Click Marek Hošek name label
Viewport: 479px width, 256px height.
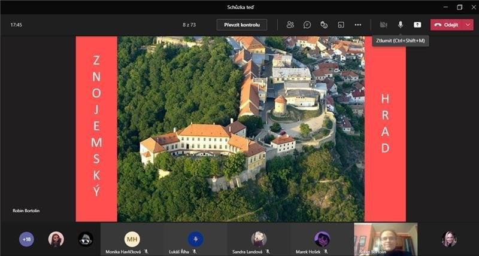point(308,252)
